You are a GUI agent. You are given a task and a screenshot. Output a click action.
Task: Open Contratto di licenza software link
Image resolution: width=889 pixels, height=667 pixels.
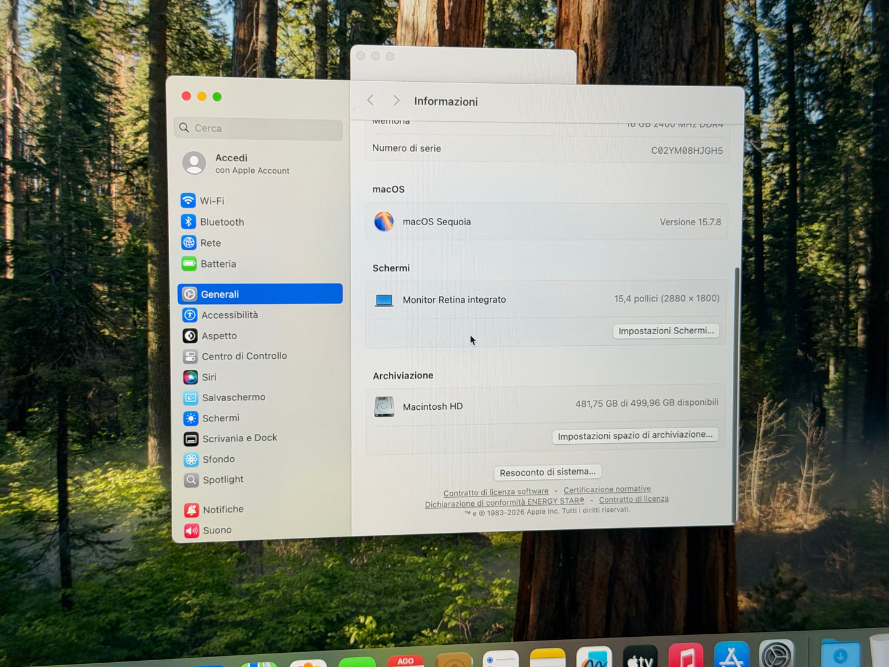(x=496, y=492)
